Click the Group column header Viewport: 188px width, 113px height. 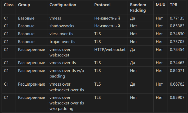(24, 5)
